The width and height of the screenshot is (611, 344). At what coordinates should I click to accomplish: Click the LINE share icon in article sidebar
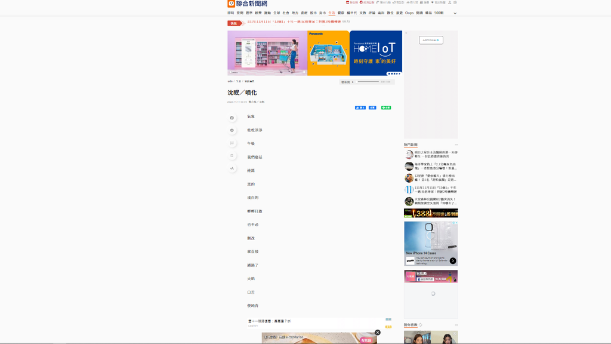(x=232, y=130)
